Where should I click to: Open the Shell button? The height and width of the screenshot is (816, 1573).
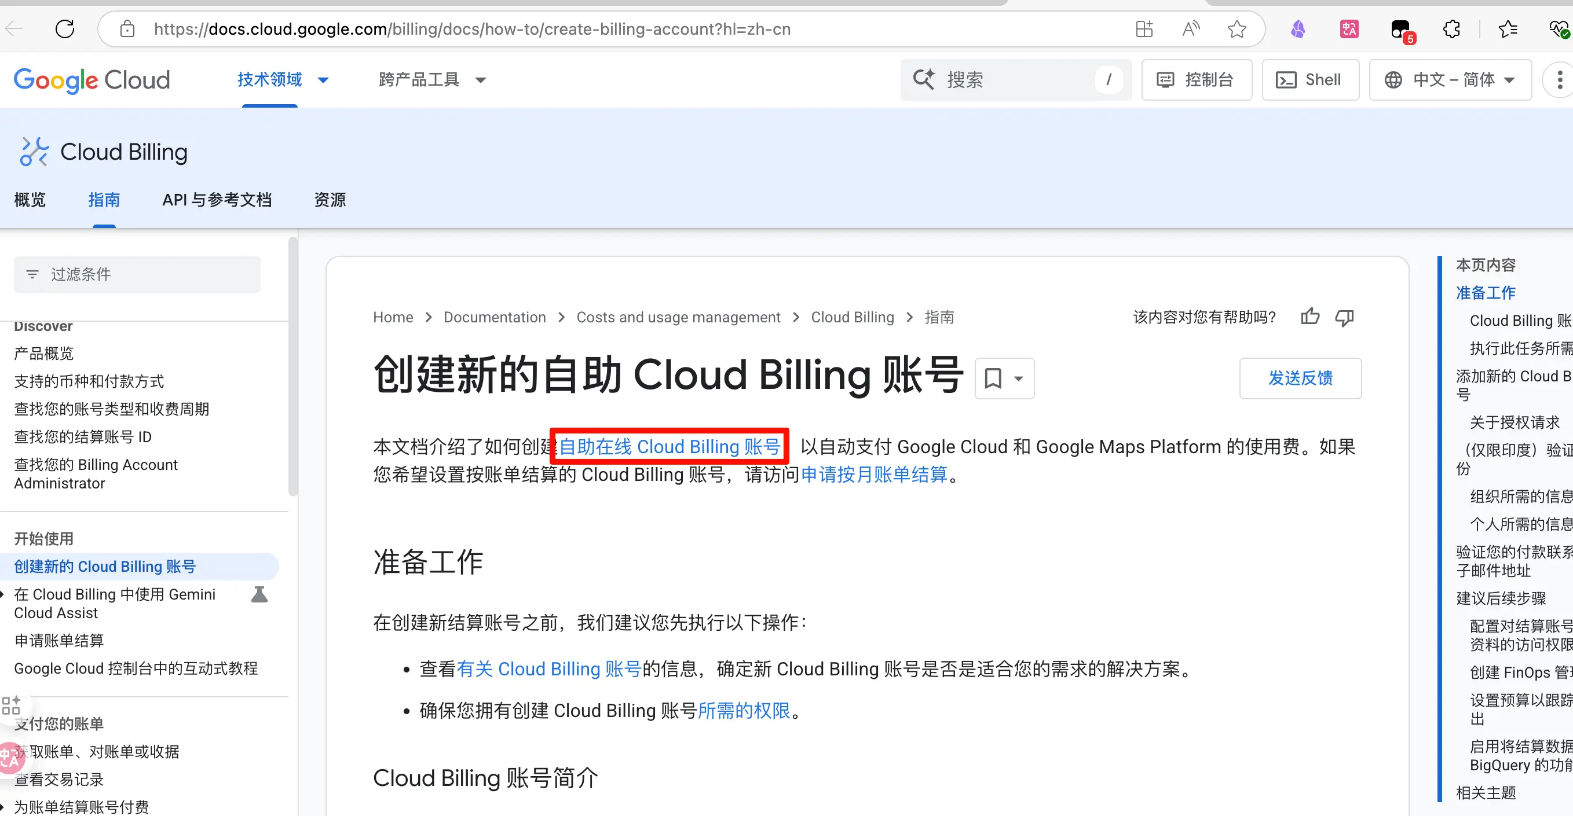pyautogui.click(x=1310, y=80)
